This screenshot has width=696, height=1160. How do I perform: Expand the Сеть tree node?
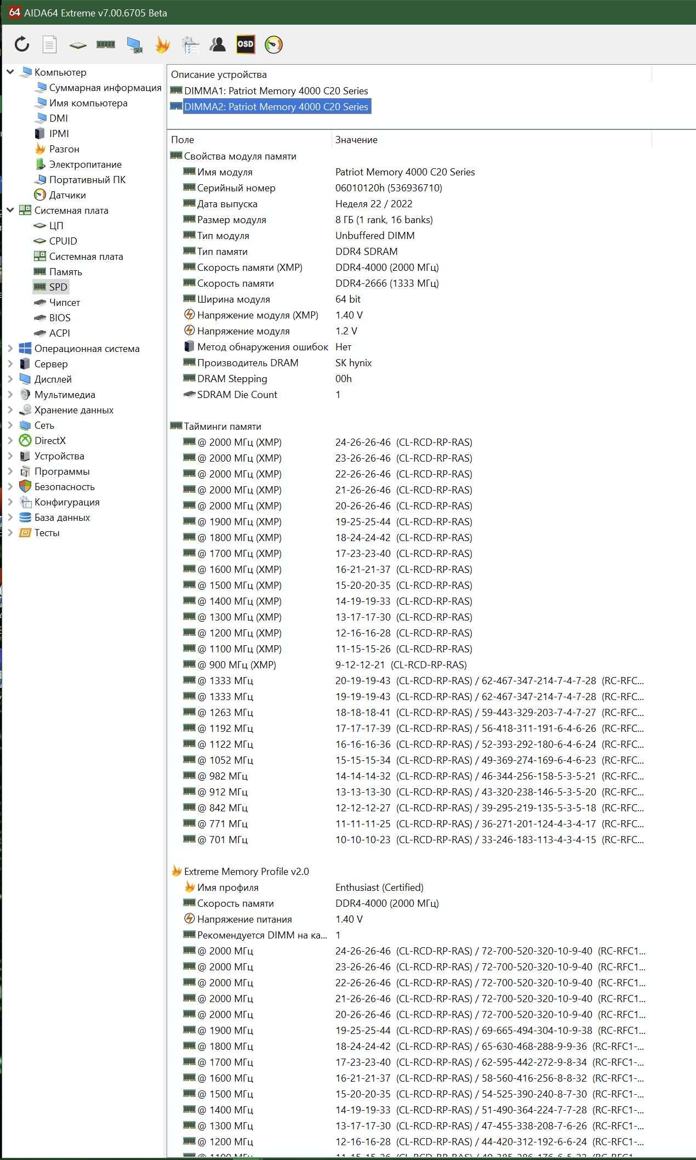(x=10, y=425)
